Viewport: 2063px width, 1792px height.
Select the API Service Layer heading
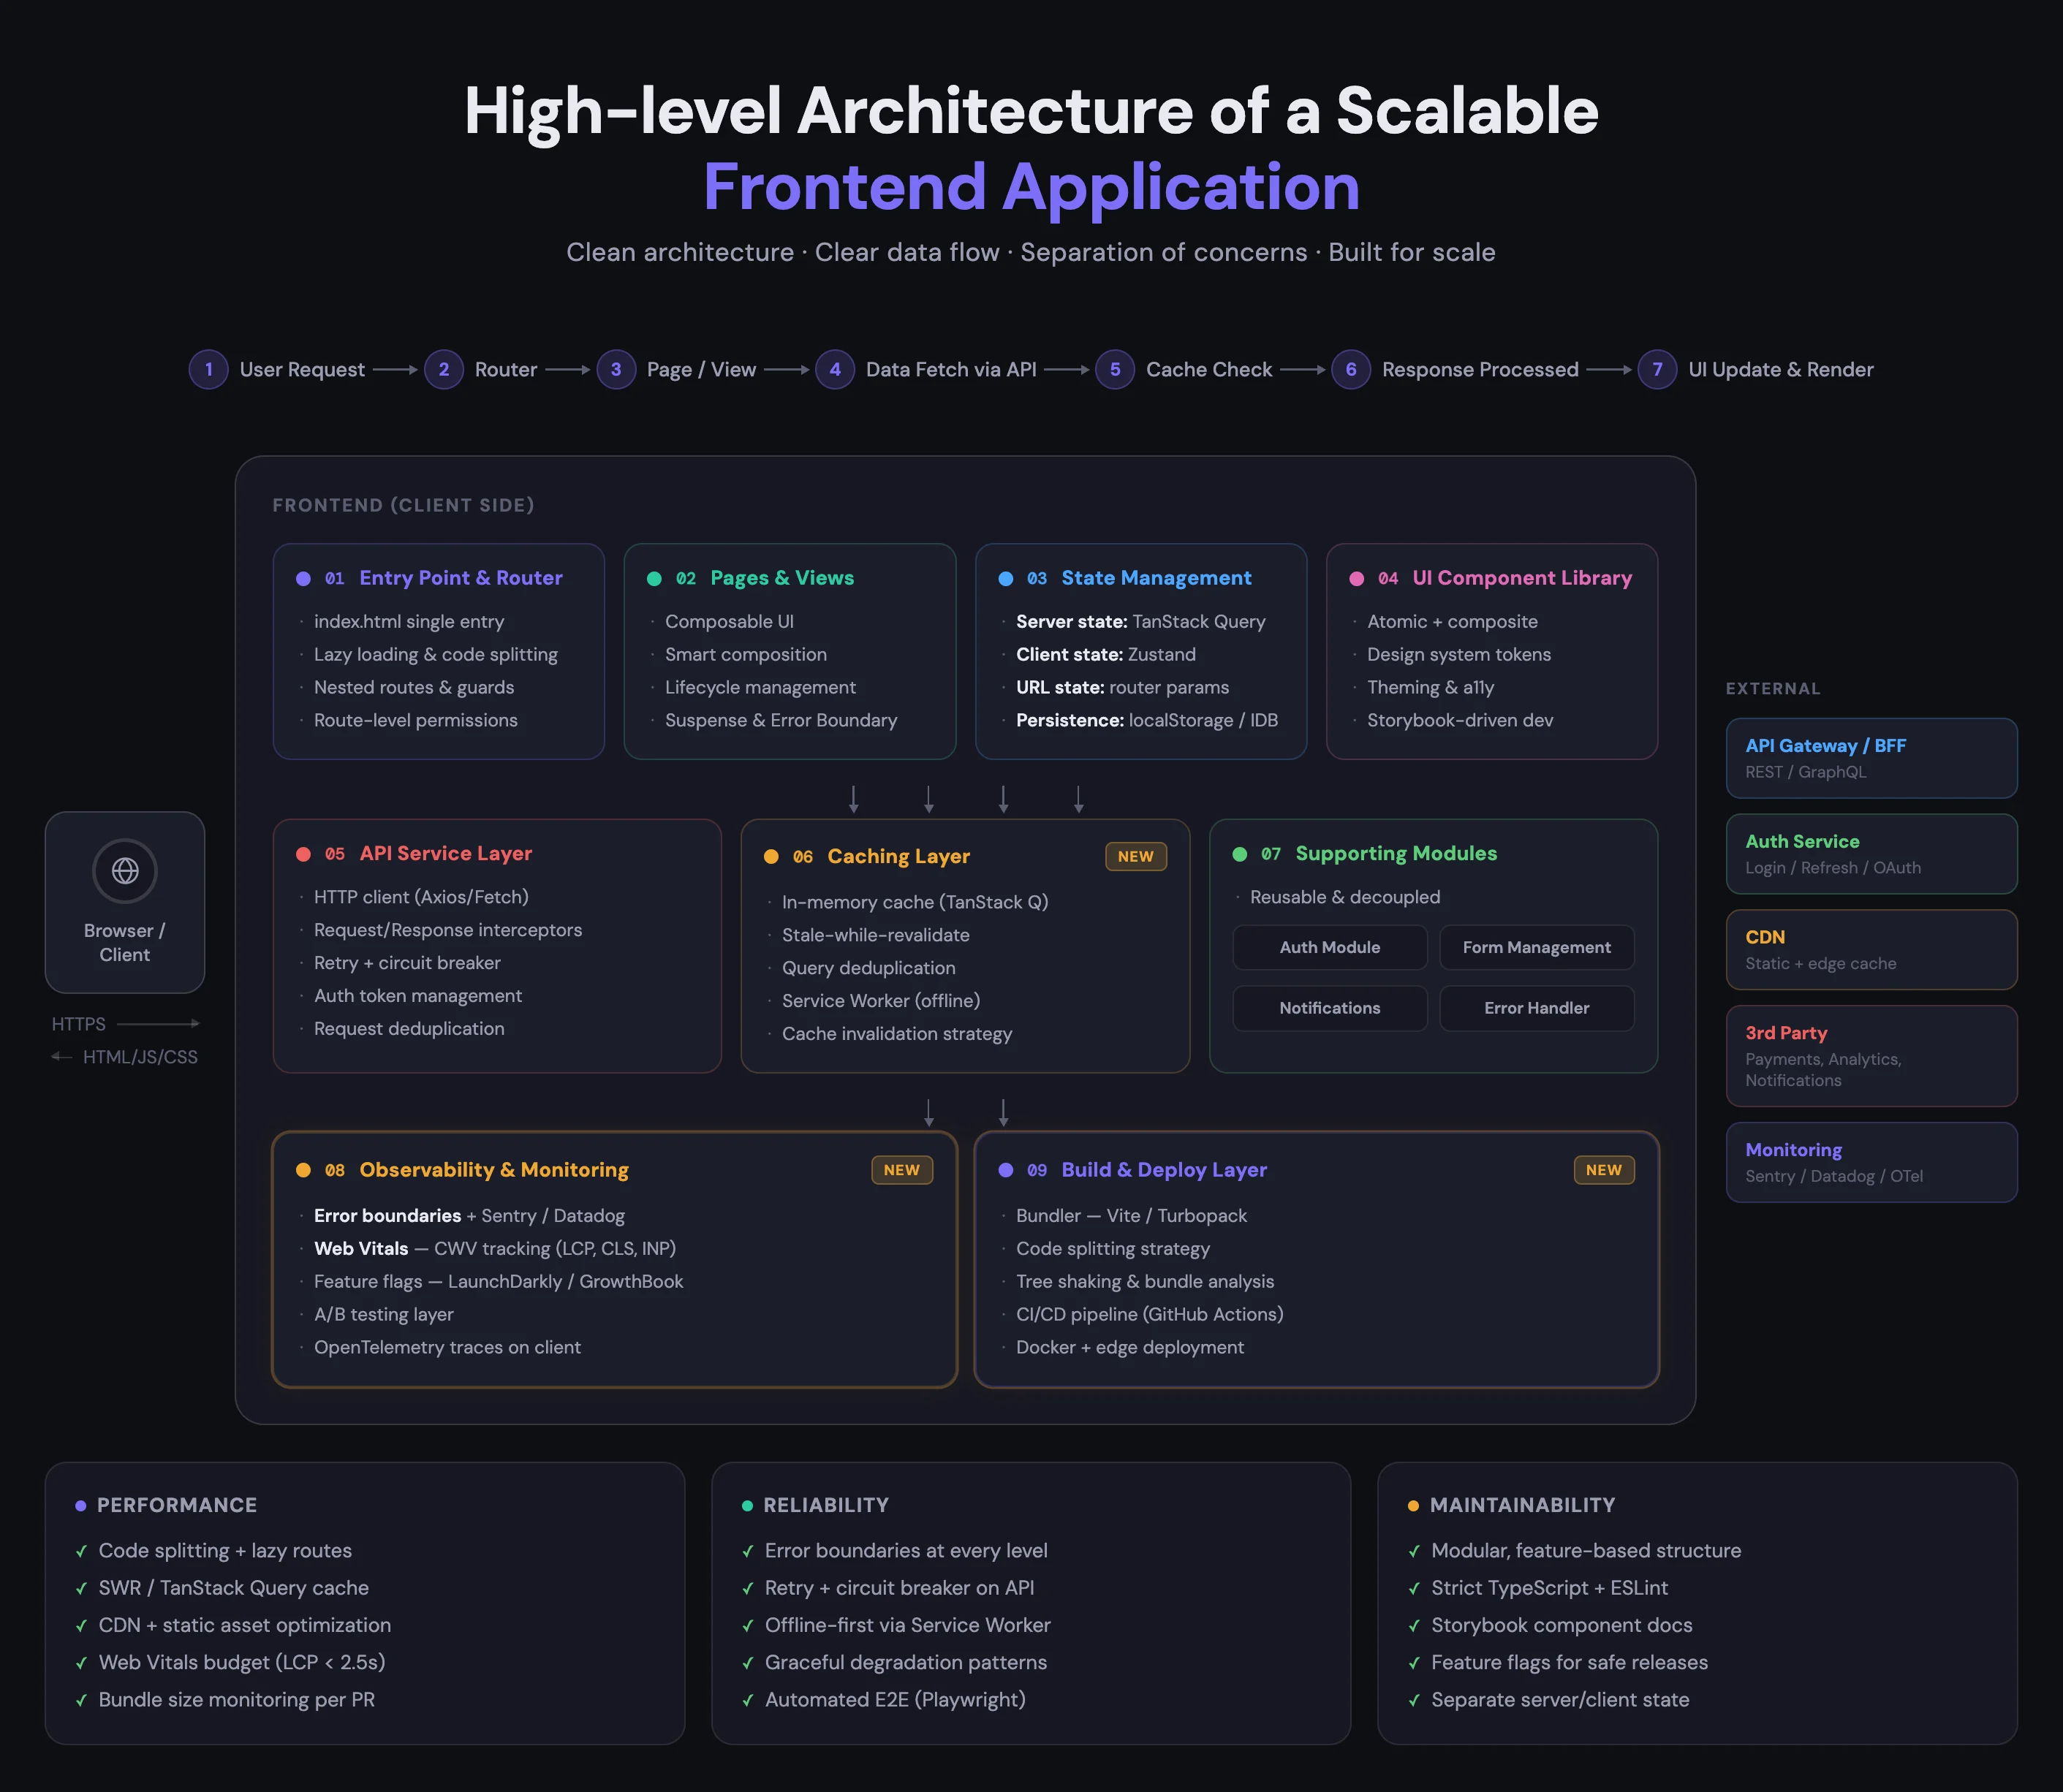[x=445, y=853]
